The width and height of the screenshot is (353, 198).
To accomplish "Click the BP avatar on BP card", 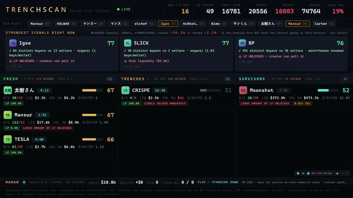I will tap(242, 43).
